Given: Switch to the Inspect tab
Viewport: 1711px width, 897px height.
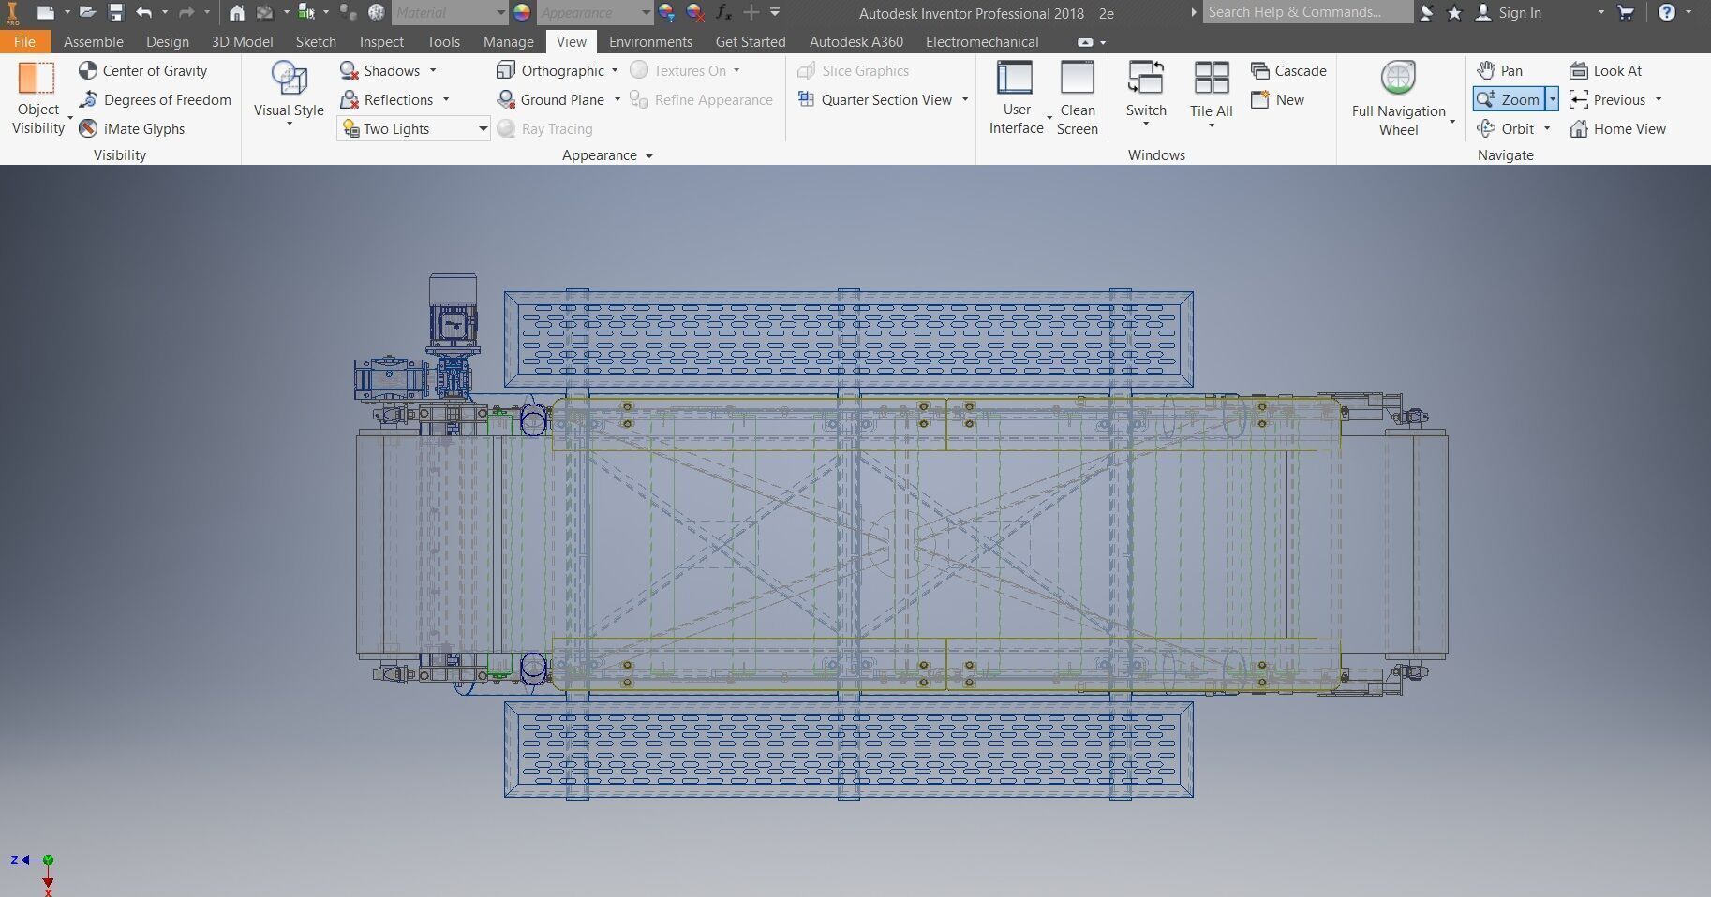Looking at the screenshot, I should point(381,41).
